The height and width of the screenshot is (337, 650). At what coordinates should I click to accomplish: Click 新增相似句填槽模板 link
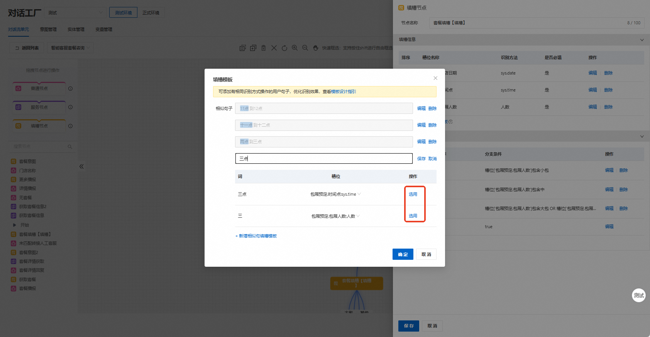pyautogui.click(x=256, y=236)
